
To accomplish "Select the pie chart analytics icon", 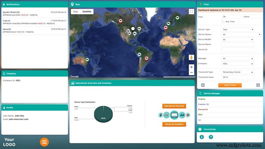I will point(188,115).
